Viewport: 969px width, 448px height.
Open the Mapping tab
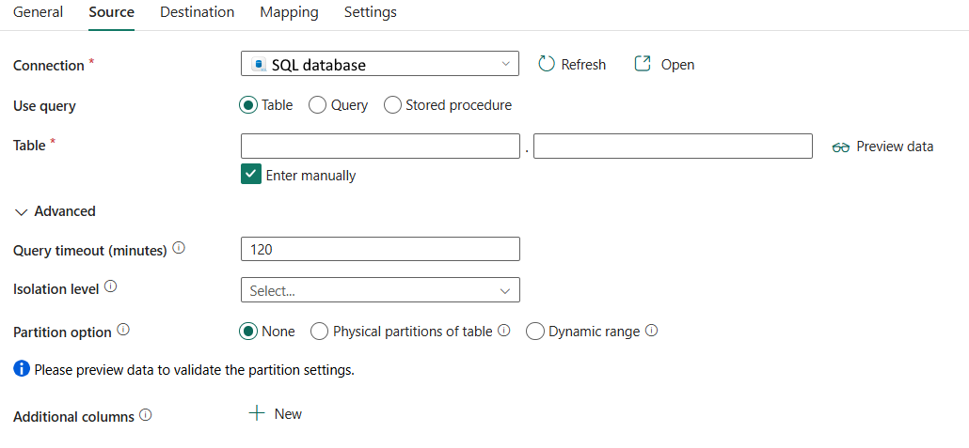[289, 12]
